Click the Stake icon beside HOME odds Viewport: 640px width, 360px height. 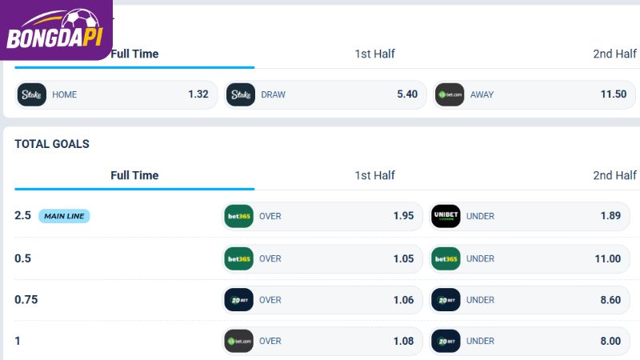(x=31, y=94)
